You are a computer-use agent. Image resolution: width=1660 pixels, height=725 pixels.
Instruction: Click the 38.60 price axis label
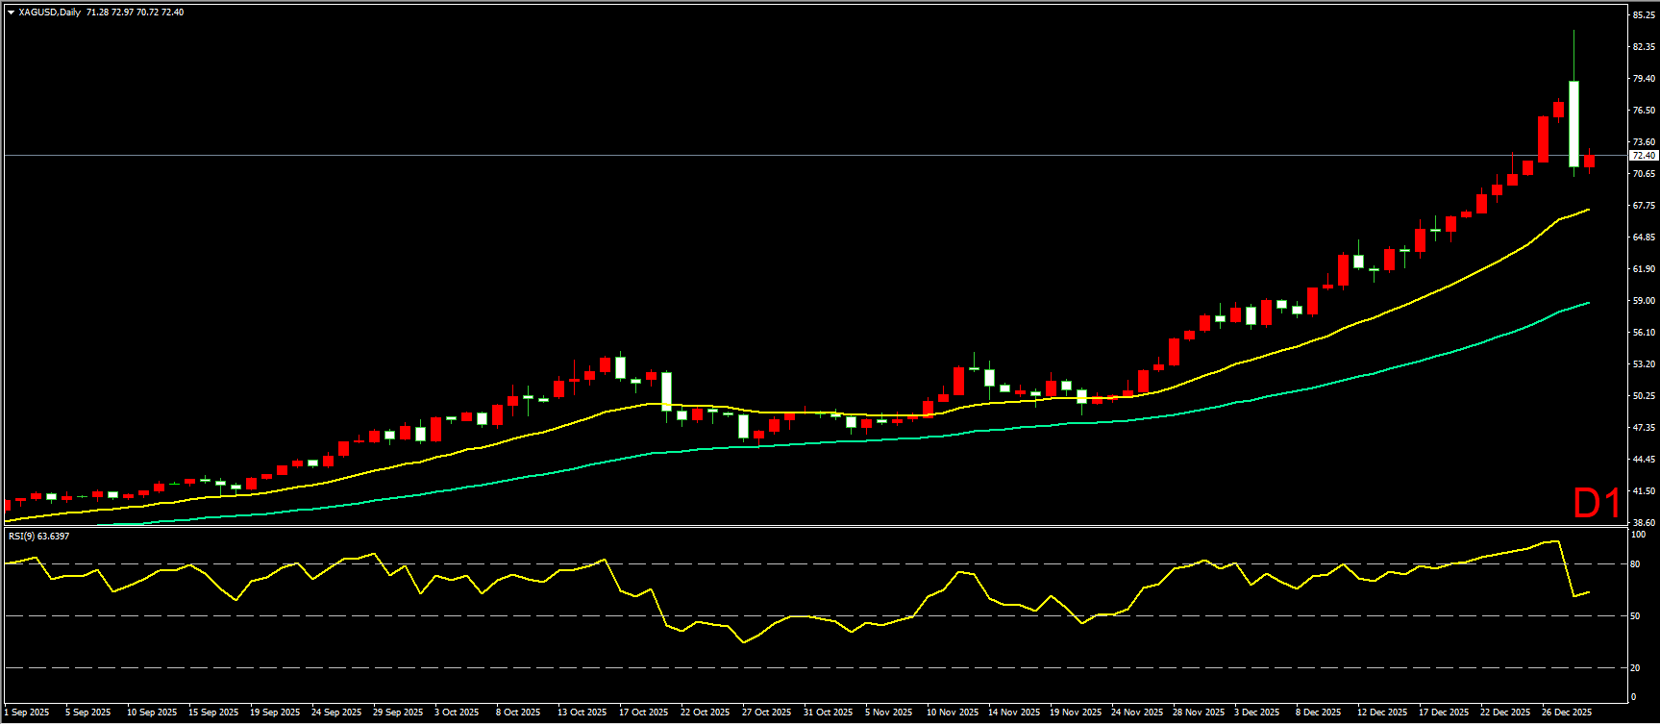tap(1643, 522)
